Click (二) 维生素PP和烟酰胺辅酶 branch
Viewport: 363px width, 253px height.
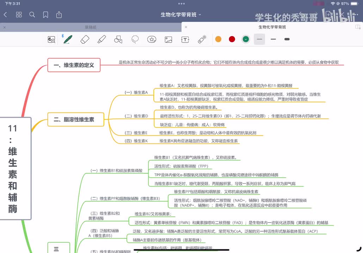point(125,199)
